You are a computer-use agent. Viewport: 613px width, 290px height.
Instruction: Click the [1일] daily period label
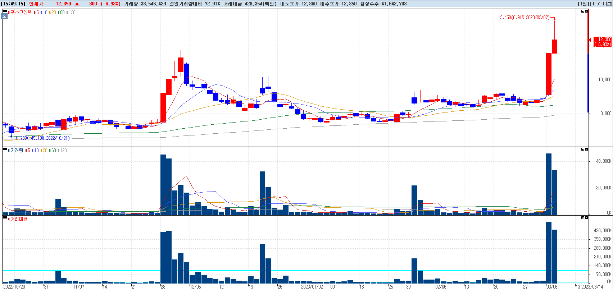(583, 4)
